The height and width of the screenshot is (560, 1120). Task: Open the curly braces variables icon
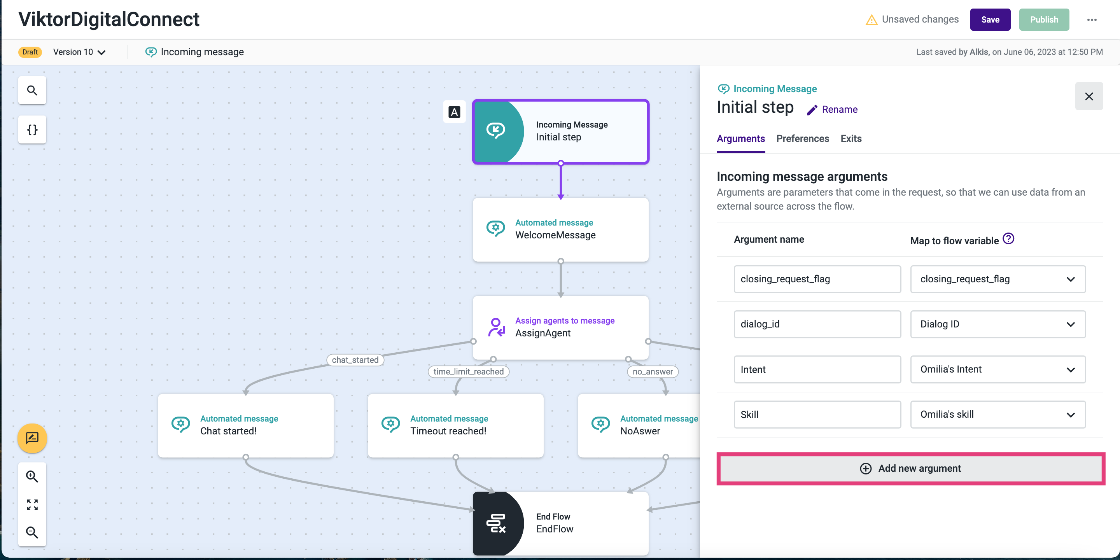point(32,129)
